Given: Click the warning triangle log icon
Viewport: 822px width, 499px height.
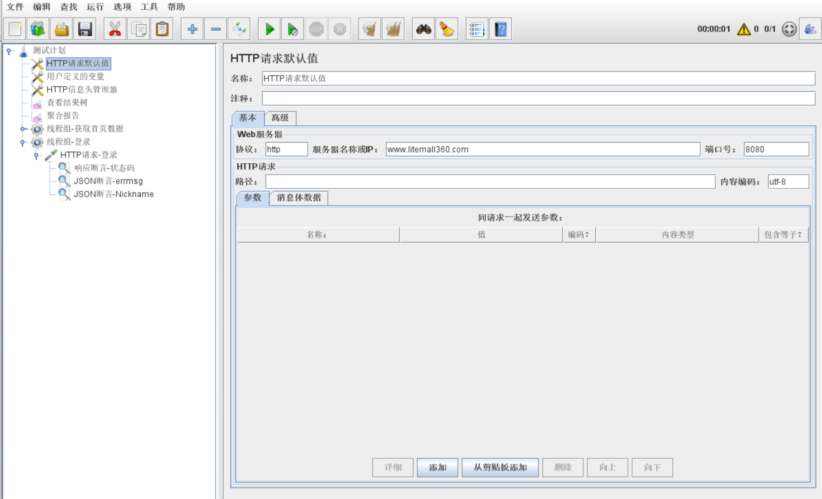Looking at the screenshot, I should click(744, 29).
